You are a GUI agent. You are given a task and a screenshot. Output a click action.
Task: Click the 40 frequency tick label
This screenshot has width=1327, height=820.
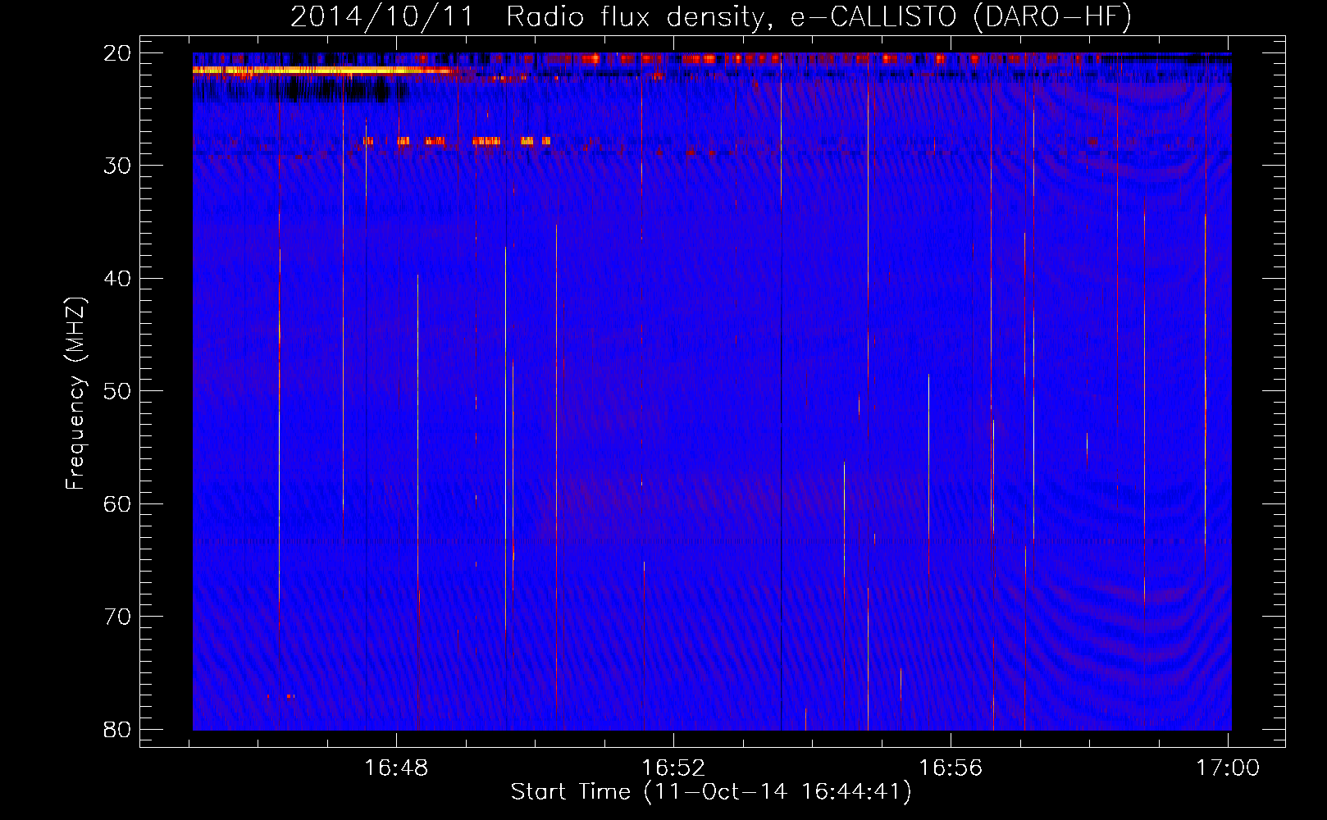click(x=118, y=279)
